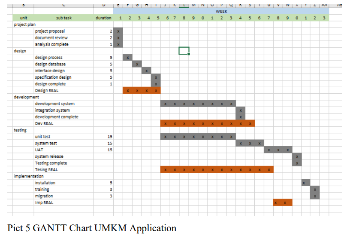Select the 'design database' sub task cell

point(64,64)
